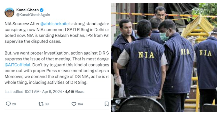Screen dimensions: 220x115
Task: Click the center NIA jacket lettering
Action: [146, 55]
